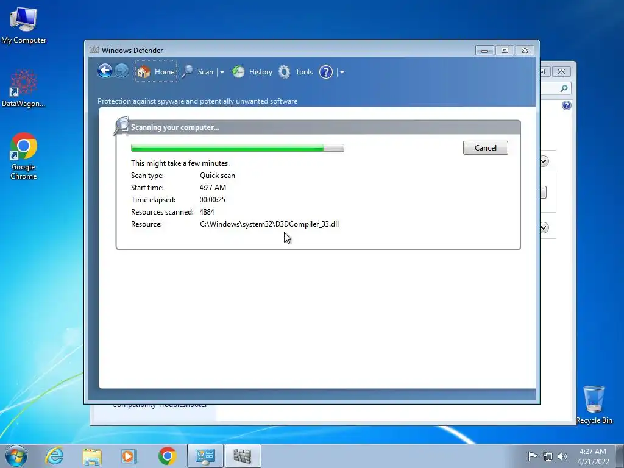Select the Google Chrome desktop shortcut
Screen dimensions: 624x468
tap(24, 156)
